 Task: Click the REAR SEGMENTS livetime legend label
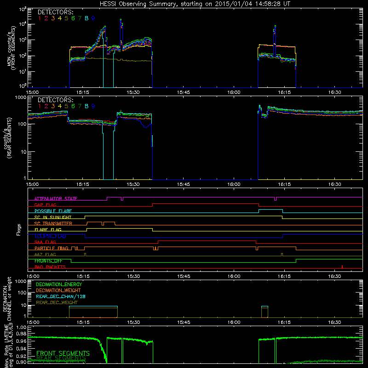(61, 358)
